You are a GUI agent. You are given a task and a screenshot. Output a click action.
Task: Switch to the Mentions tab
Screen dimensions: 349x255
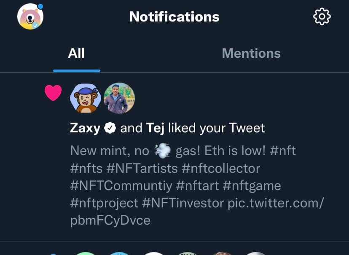coord(251,54)
